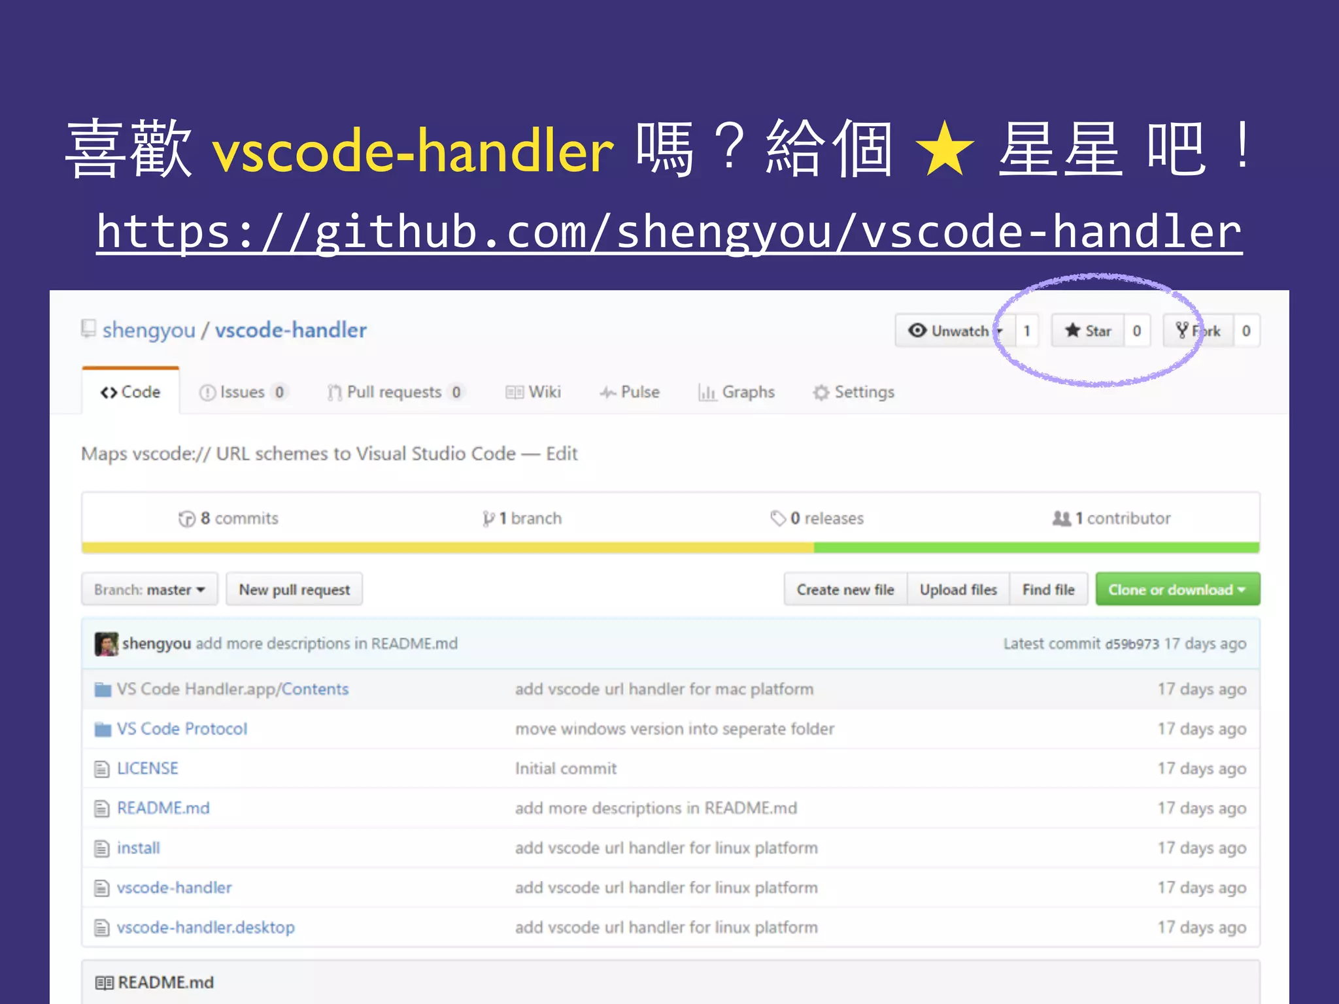Click the file icon beside install

coord(102,848)
